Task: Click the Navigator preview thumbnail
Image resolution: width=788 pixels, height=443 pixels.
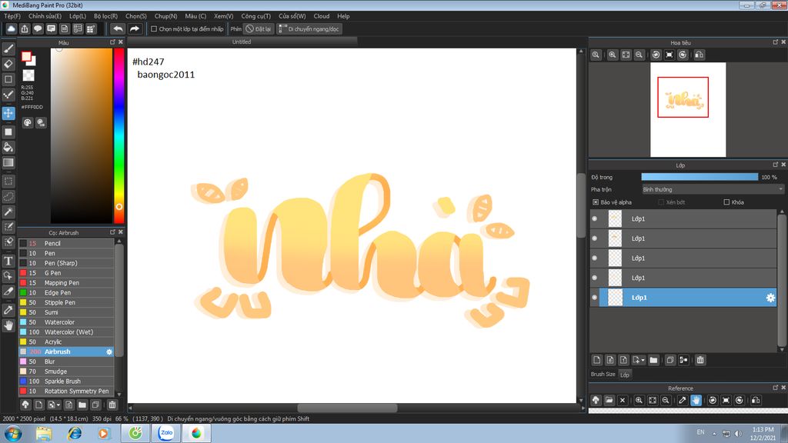Action: pos(688,109)
